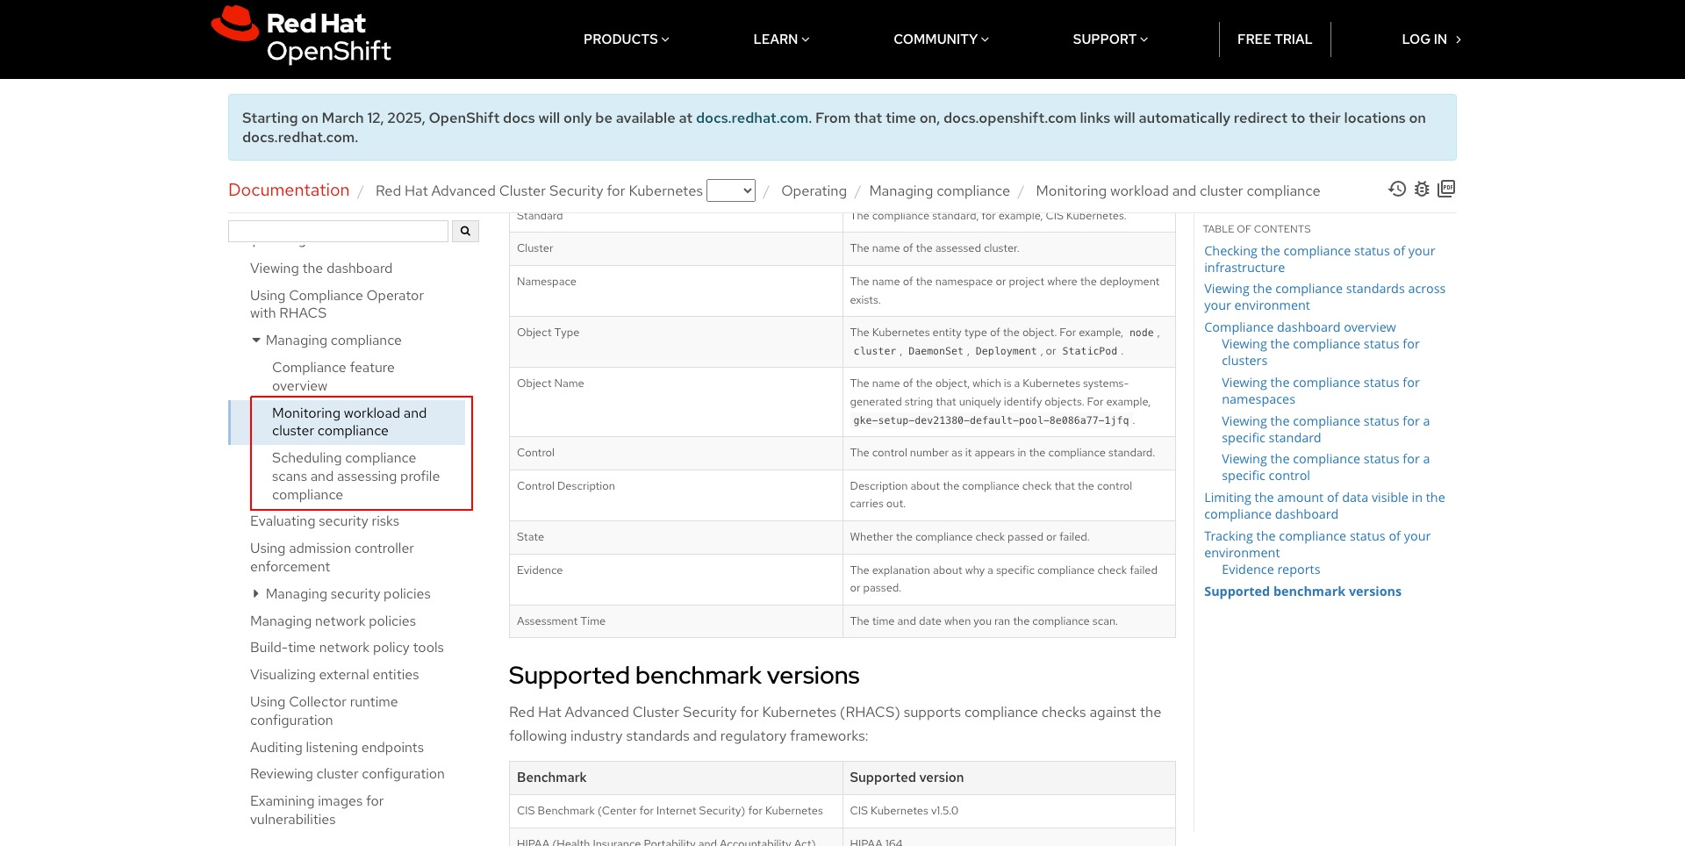
Task: Click the Control Description table cell
Action: click(x=676, y=495)
